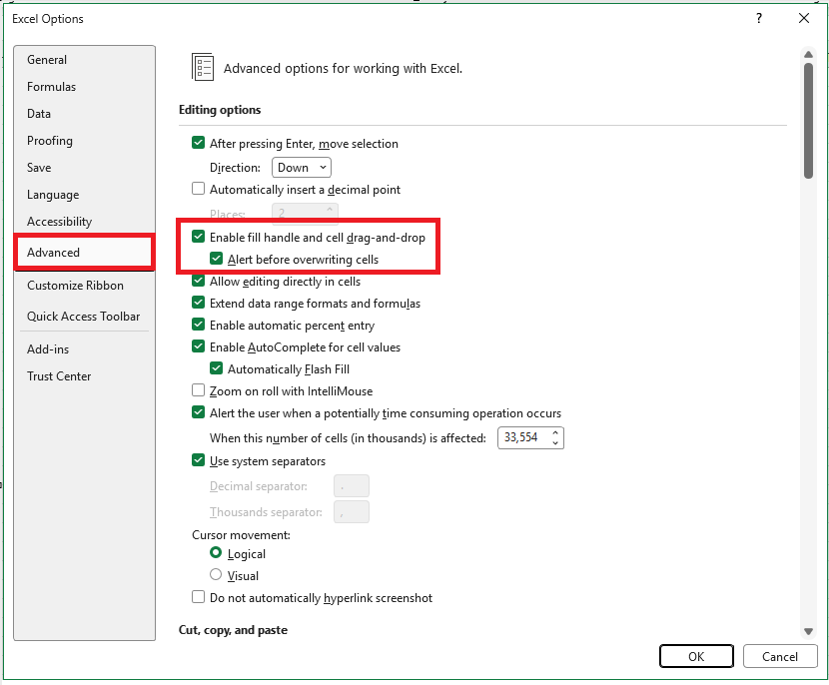Enable Automatically insert a decimal point

pyautogui.click(x=199, y=189)
